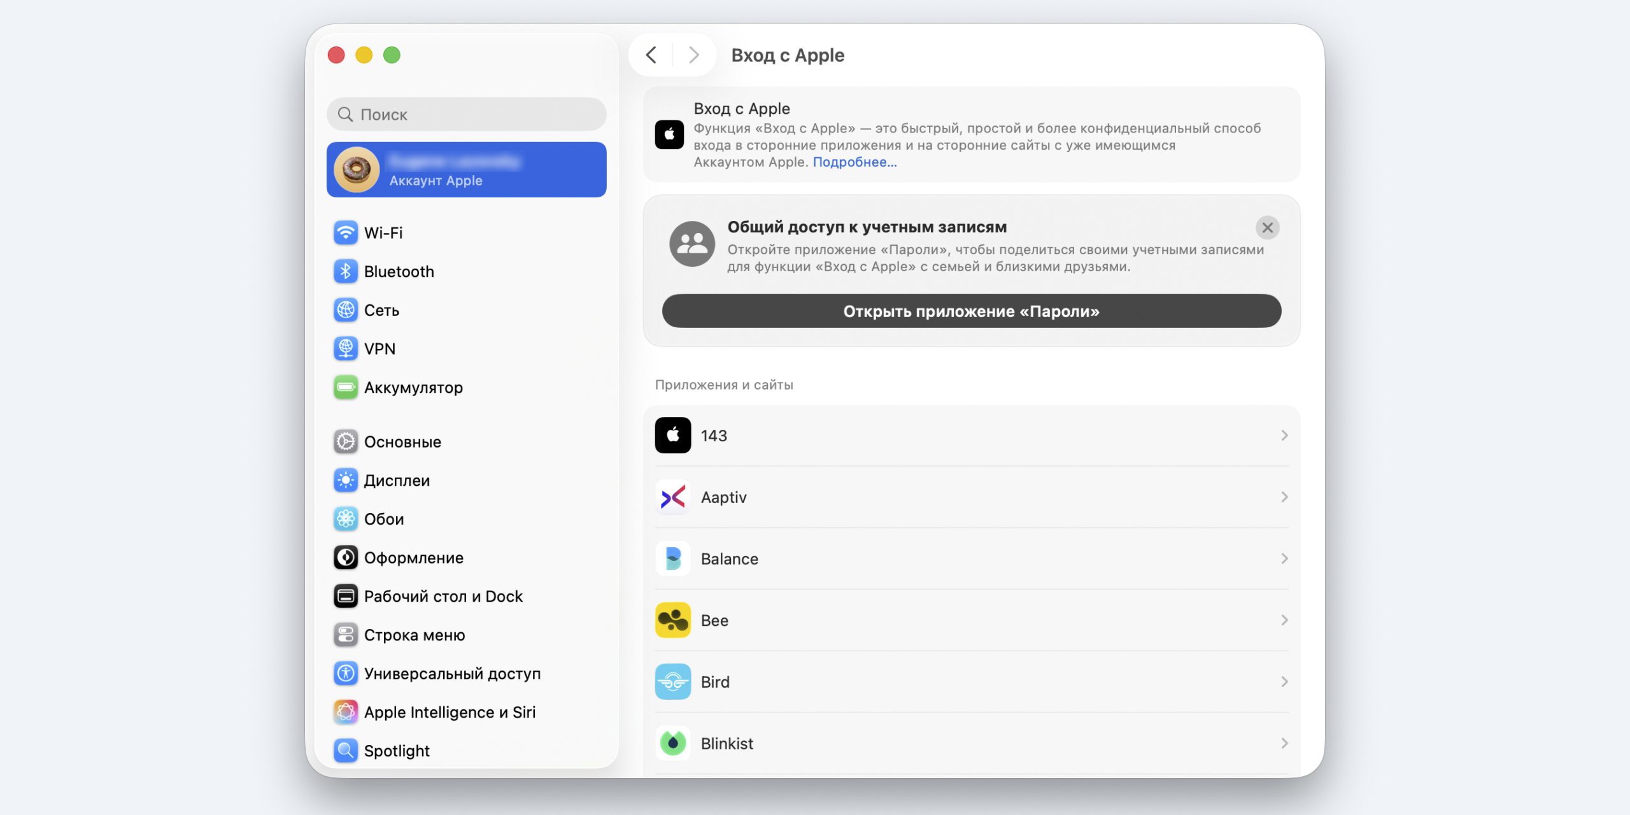Open Рабочий стол и Dock icon
1630x815 pixels.
[x=346, y=597]
